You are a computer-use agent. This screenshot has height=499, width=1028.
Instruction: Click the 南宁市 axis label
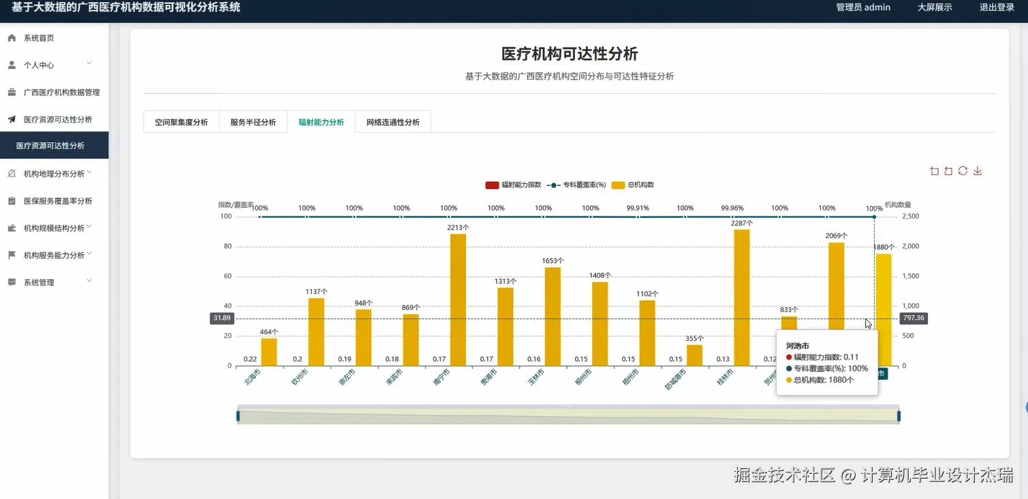point(441,377)
